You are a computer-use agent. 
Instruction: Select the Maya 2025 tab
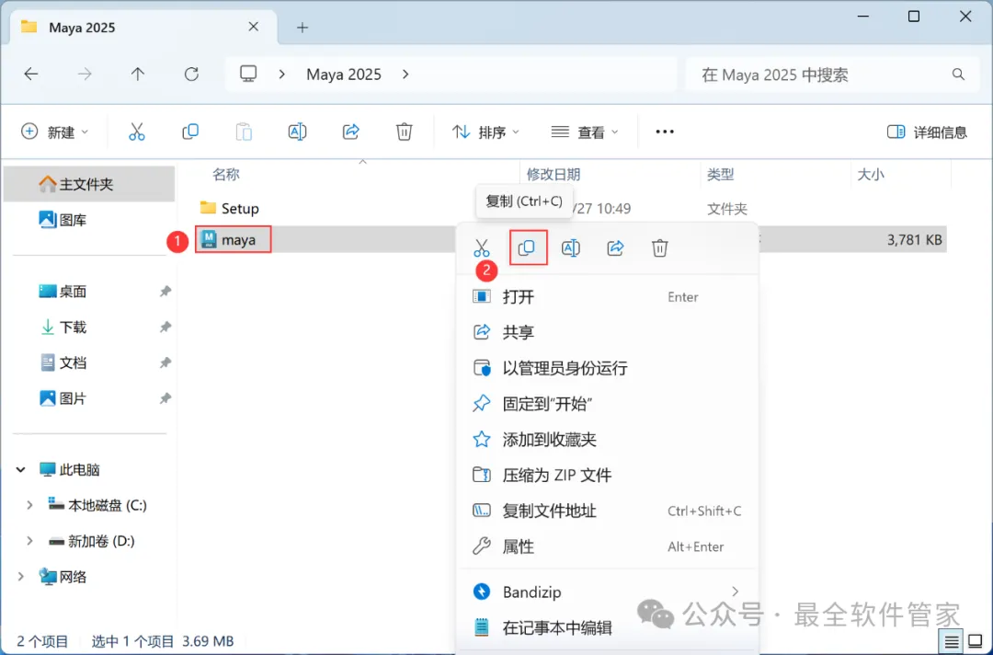[x=144, y=28]
